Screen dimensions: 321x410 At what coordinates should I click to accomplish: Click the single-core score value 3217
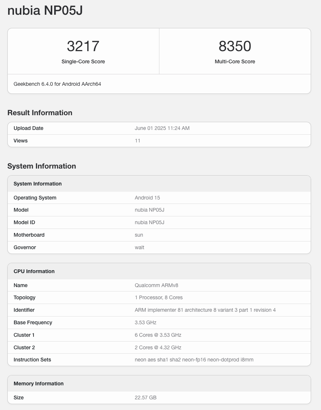(x=83, y=46)
